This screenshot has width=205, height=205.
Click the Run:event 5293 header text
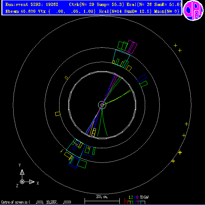pos(32,5)
